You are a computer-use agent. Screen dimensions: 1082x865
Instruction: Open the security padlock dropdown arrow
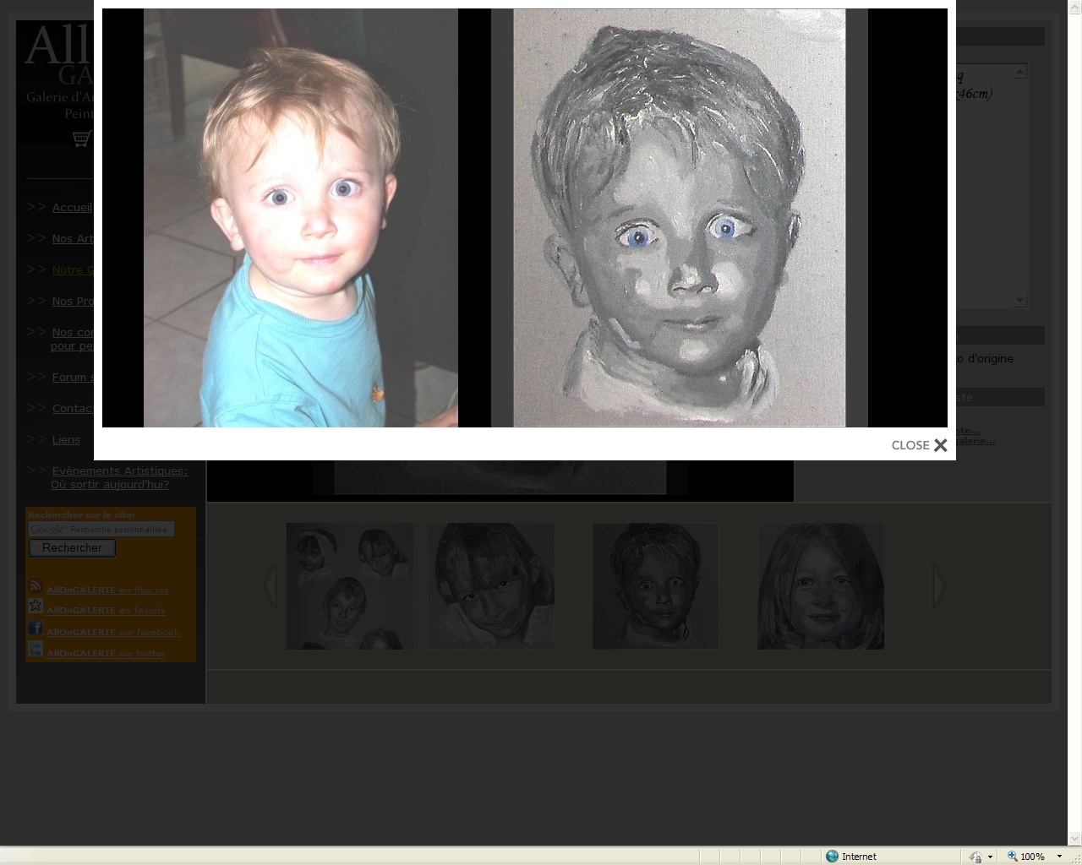point(990,856)
